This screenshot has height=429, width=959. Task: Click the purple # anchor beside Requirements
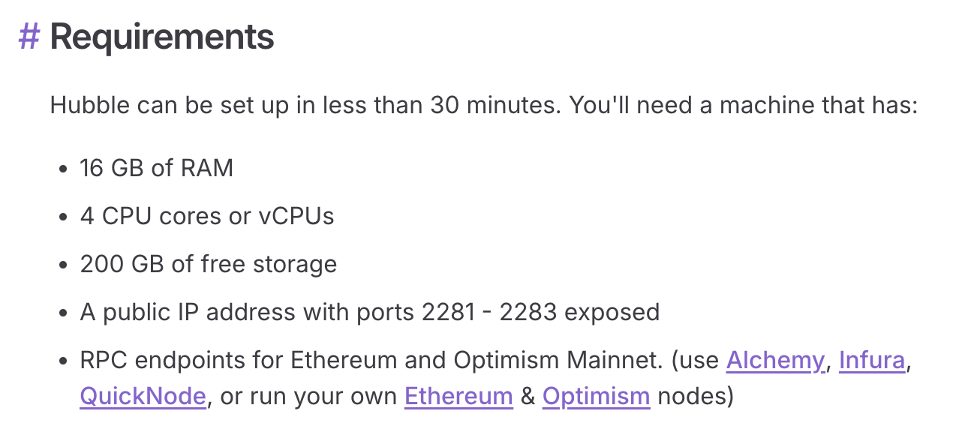pyautogui.click(x=29, y=37)
